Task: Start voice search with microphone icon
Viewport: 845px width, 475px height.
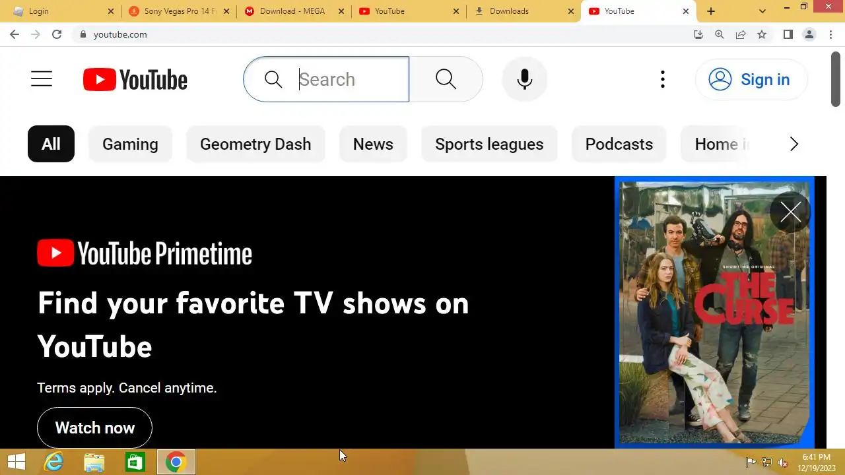Action: pos(525,79)
